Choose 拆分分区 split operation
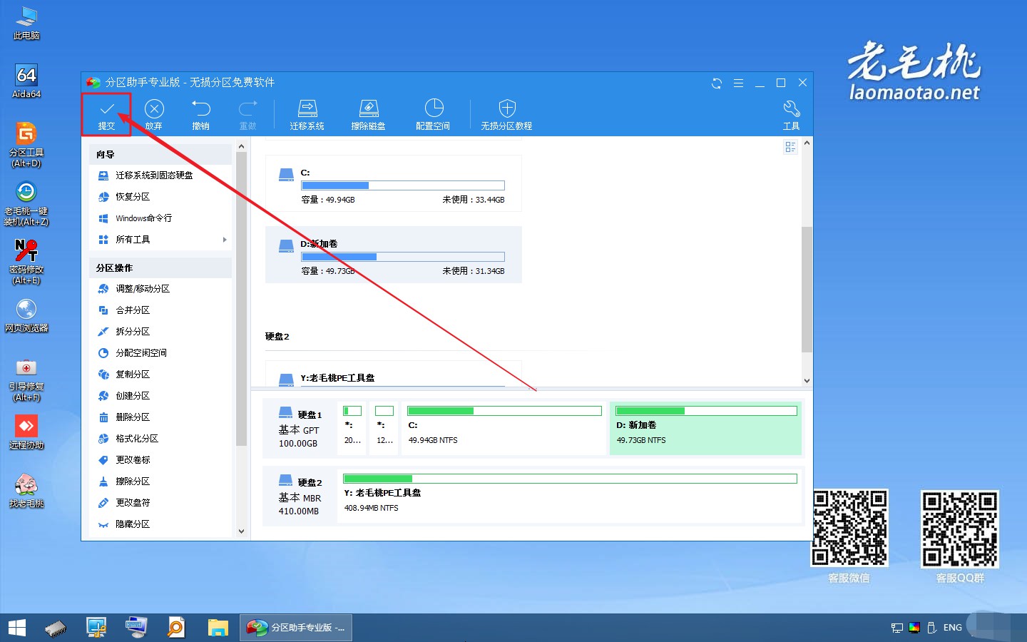Viewport: 1027px width, 642px height. point(133,332)
